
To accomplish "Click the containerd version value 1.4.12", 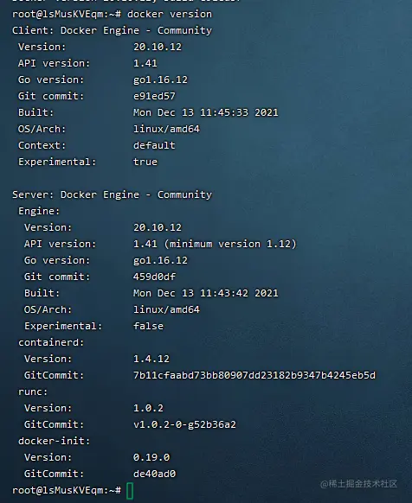I will pyautogui.click(x=151, y=359).
